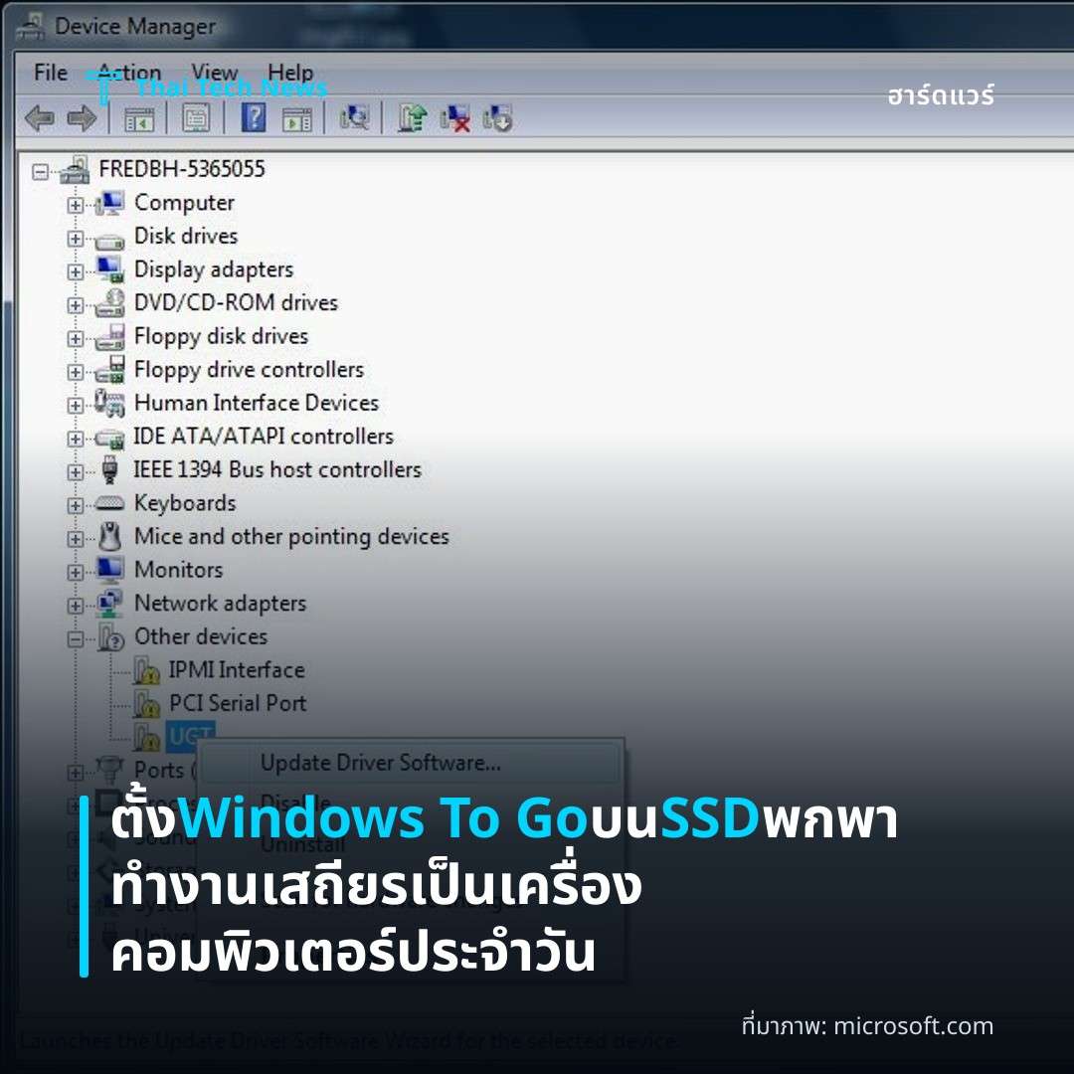The height and width of the screenshot is (1074, 1074).
Task: Choose Update Driver Software from context menu
Action: [411, 763]
